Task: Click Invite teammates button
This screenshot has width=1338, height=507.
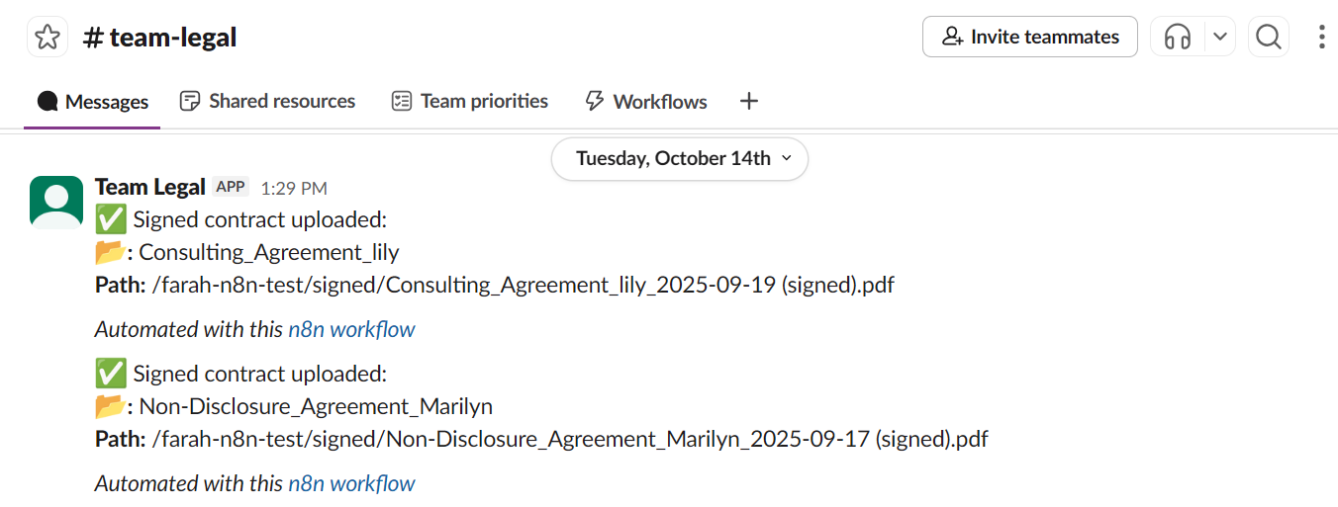Action: click(1029, 38)
